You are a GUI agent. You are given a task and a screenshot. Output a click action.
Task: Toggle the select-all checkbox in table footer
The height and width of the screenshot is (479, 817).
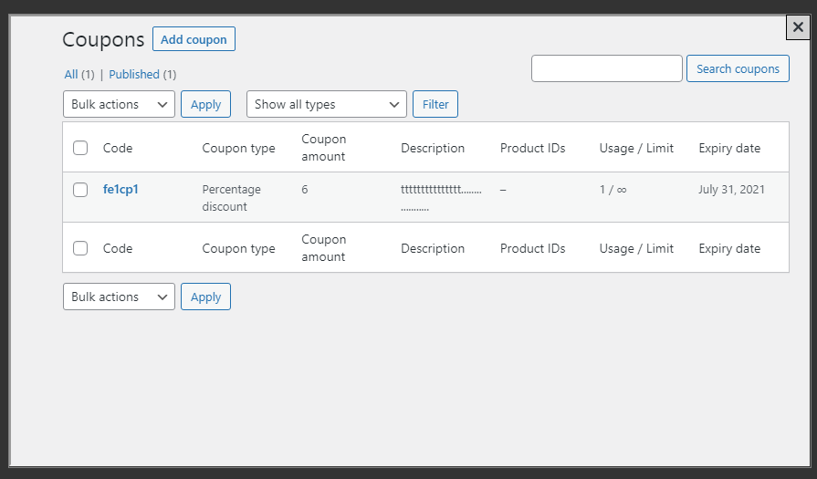(x=80, y=248)
